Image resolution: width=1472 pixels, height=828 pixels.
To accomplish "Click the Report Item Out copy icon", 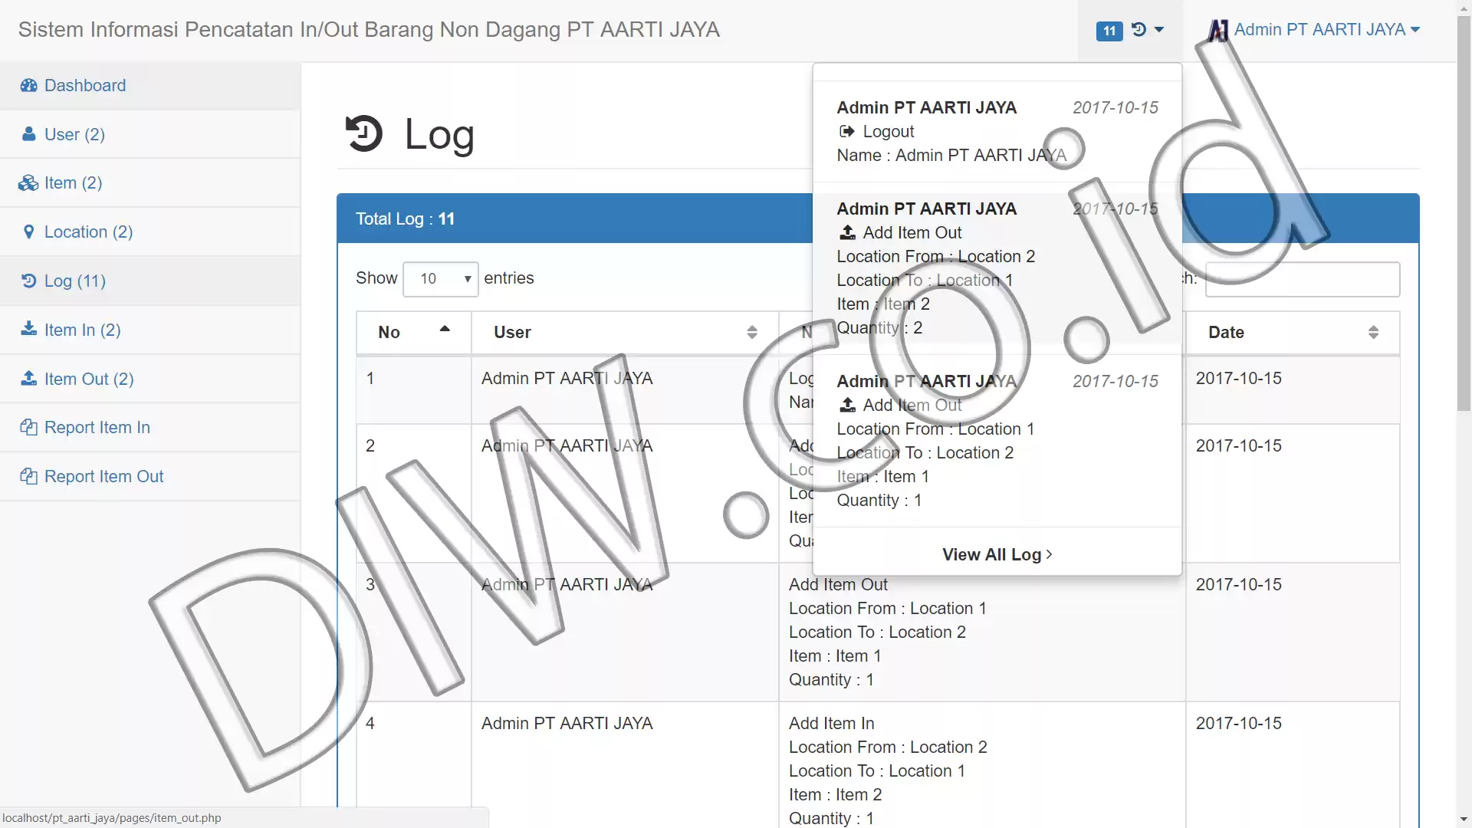I will [x=28, y=476].
